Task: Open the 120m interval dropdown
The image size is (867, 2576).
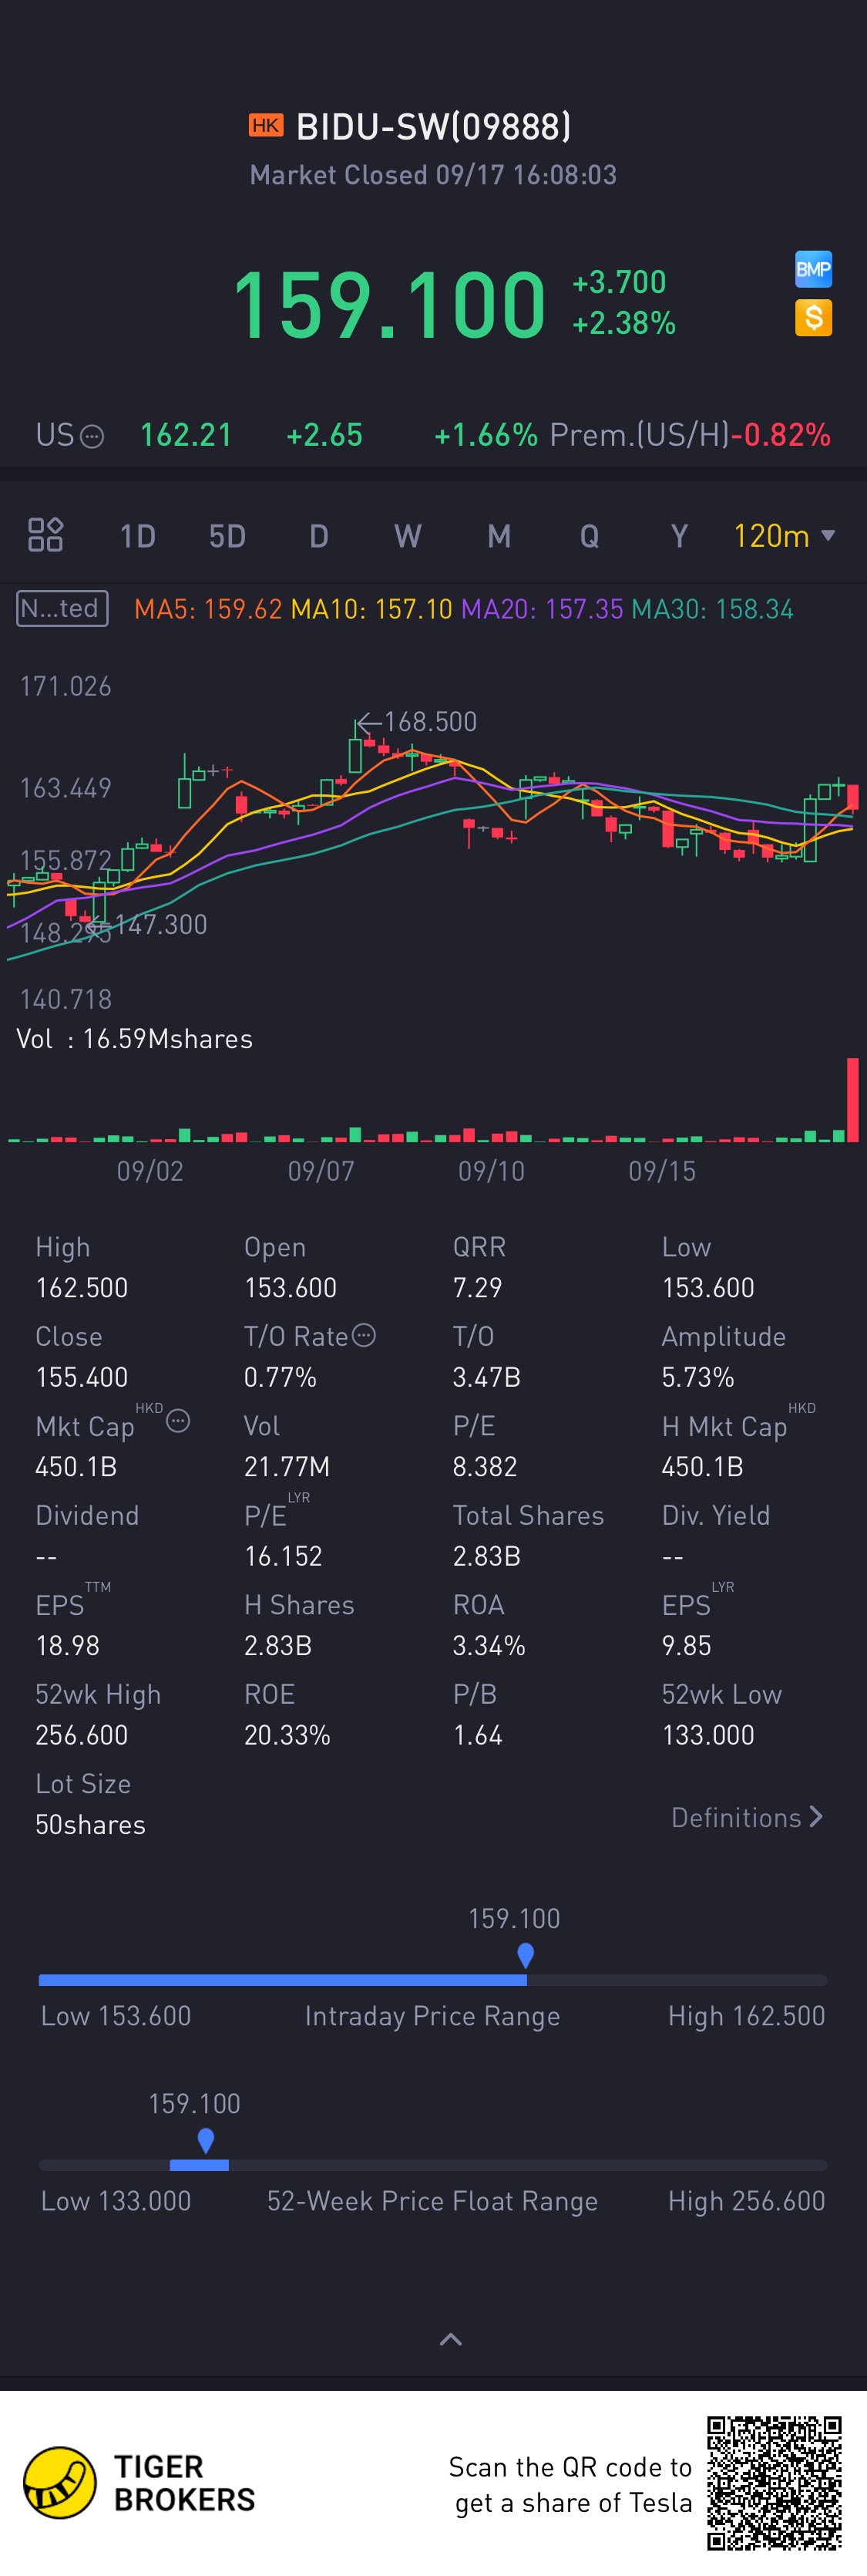Action: 784,536
